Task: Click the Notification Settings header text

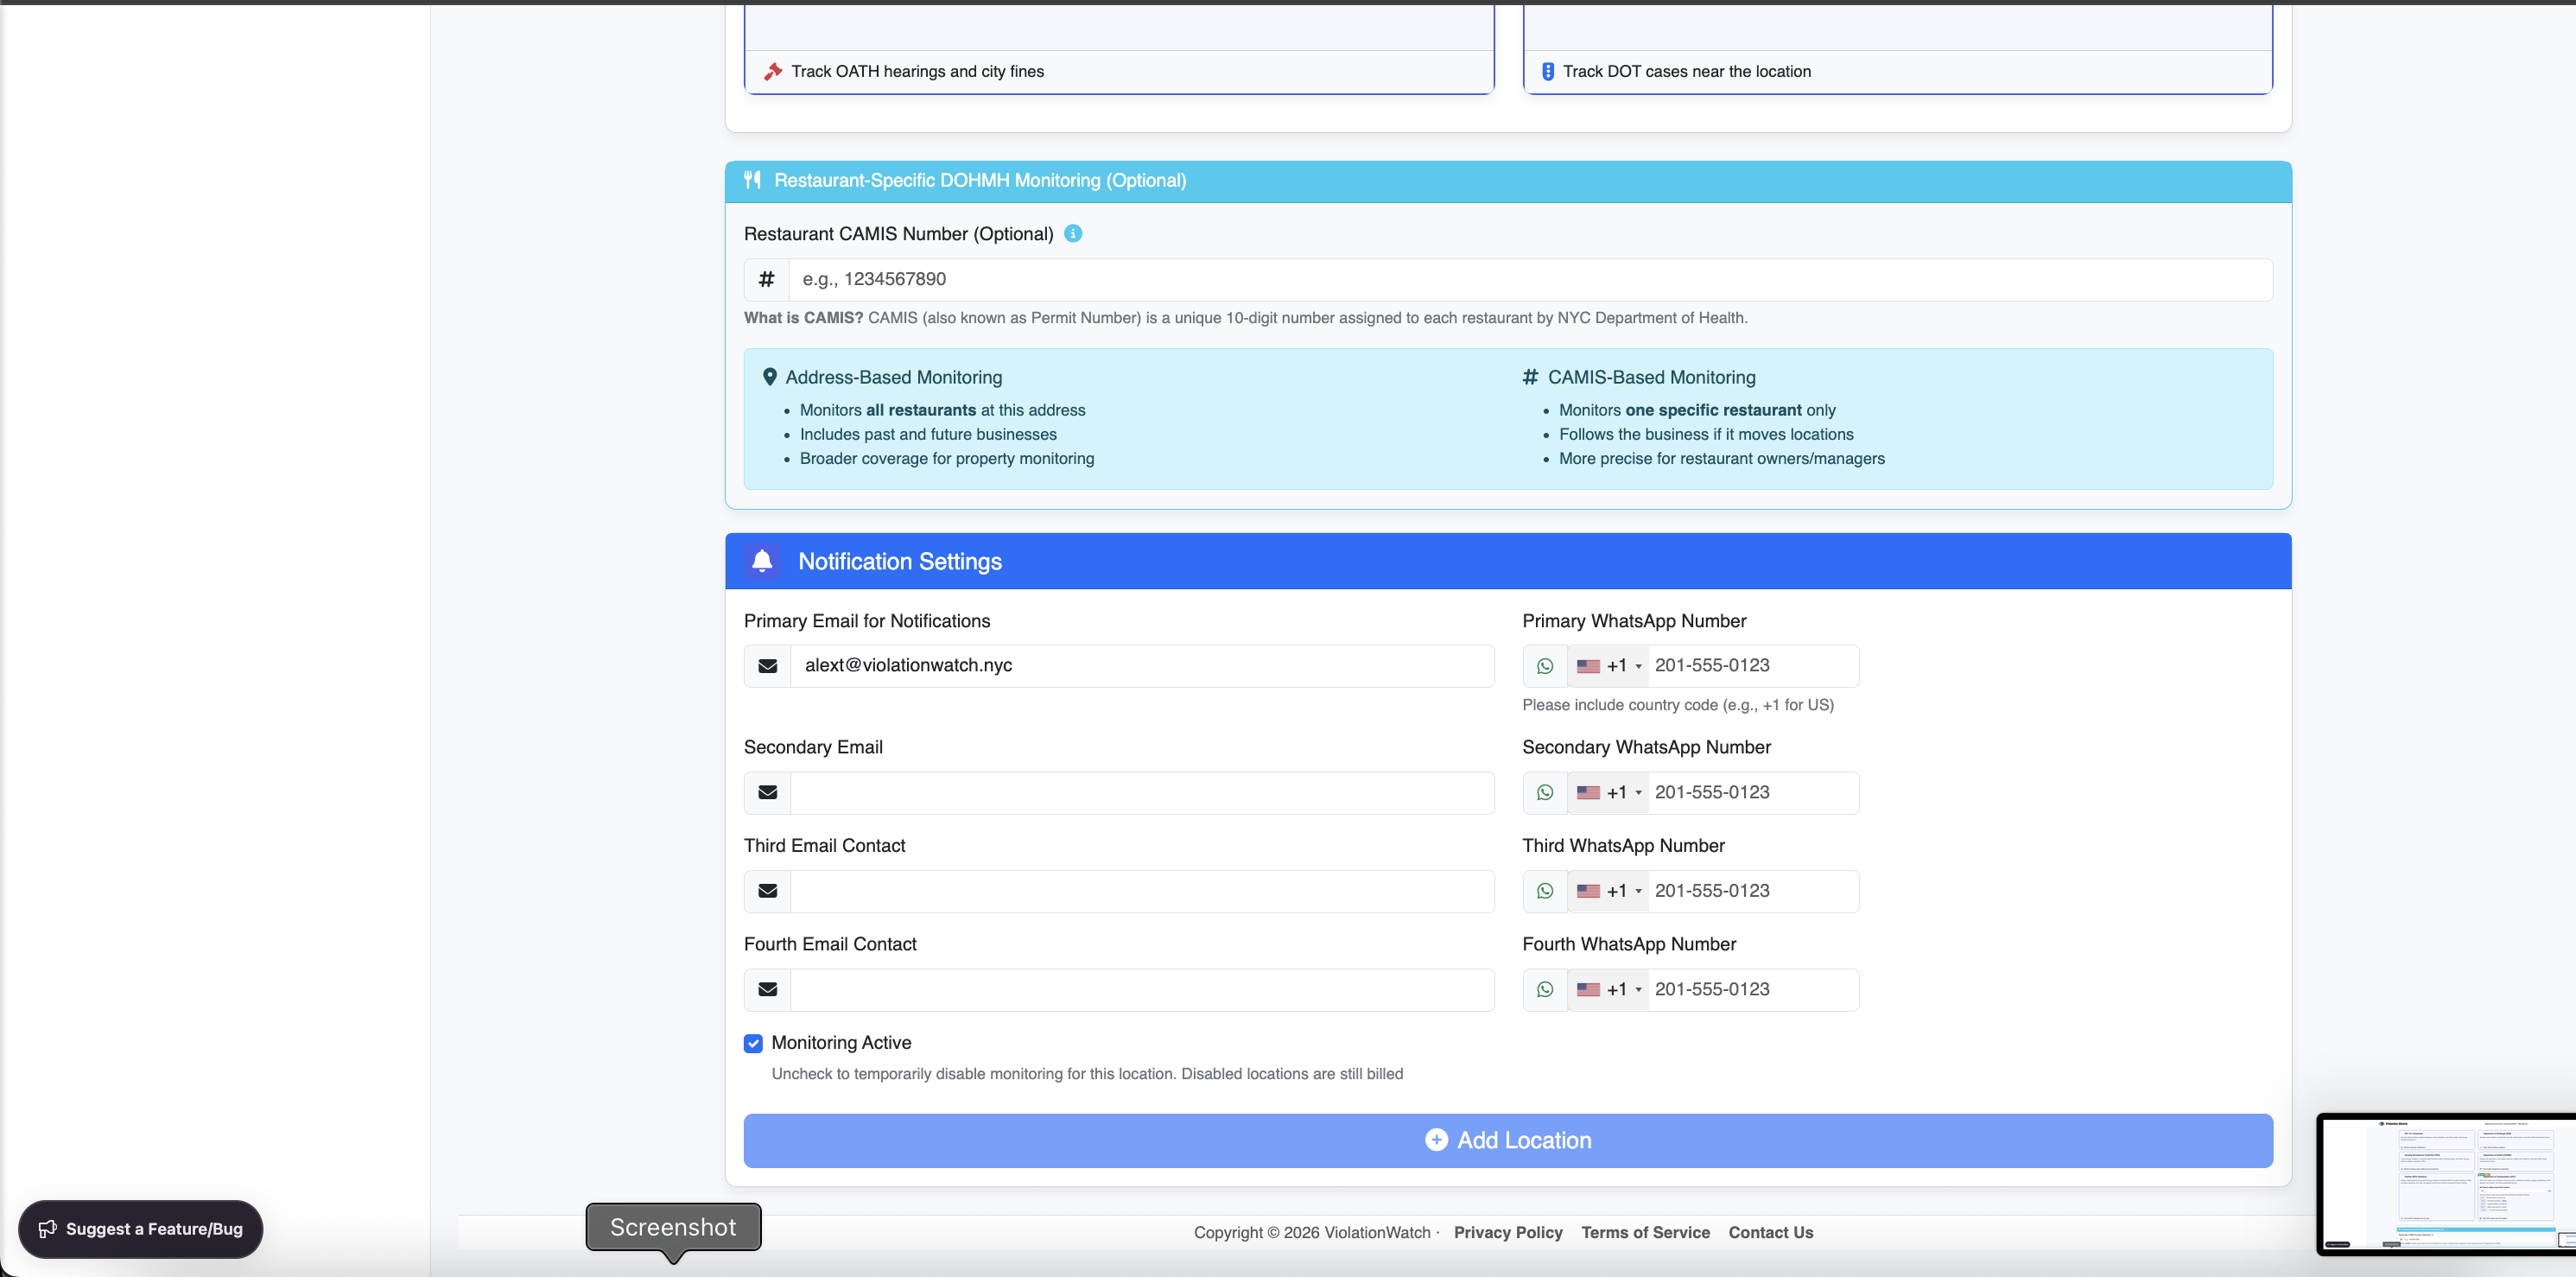Action: (x=900, y=561)
